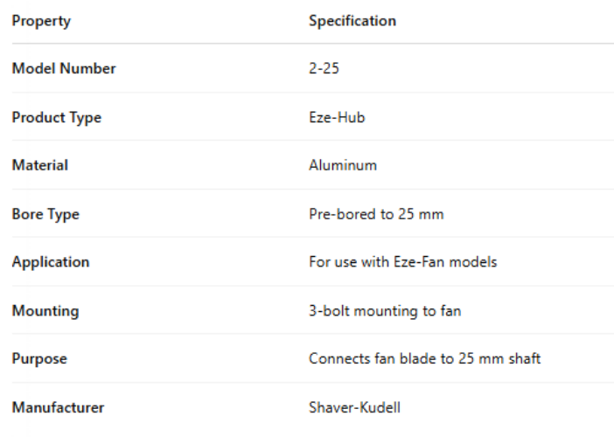The image size is (614, 437).
Task: Select the Application row label
Action: click(51, 262)
